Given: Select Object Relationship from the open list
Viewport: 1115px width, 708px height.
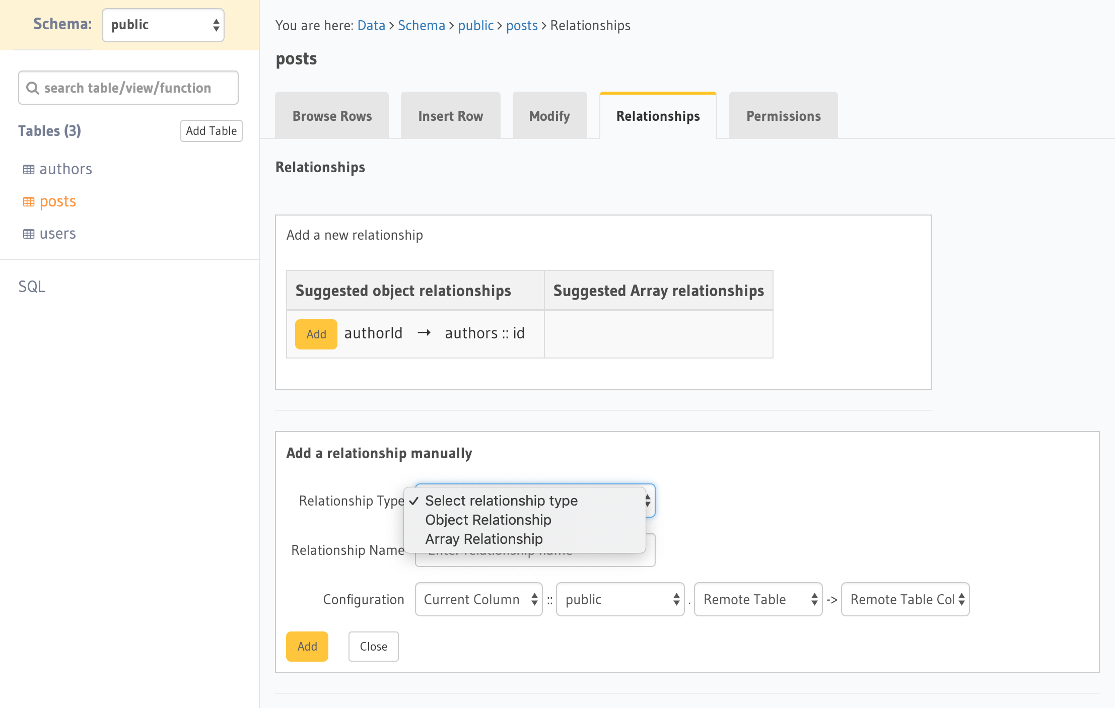Looking at the screenshot, I should [488, 520].
